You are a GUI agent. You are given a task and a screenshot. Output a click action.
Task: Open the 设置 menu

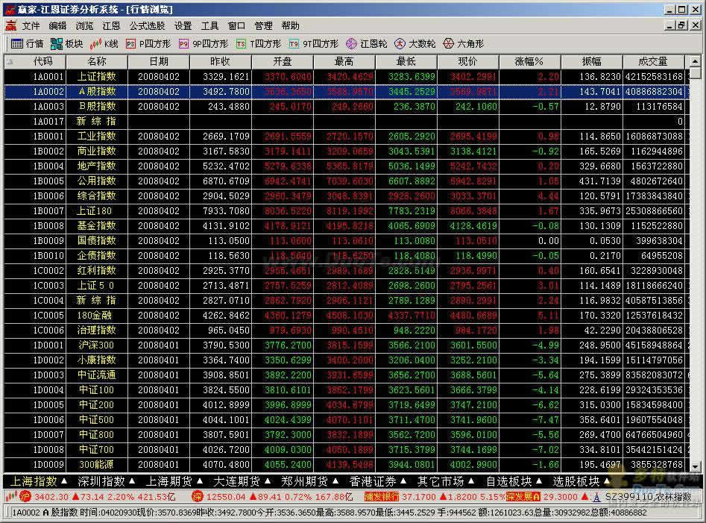[x=183, y=25]
